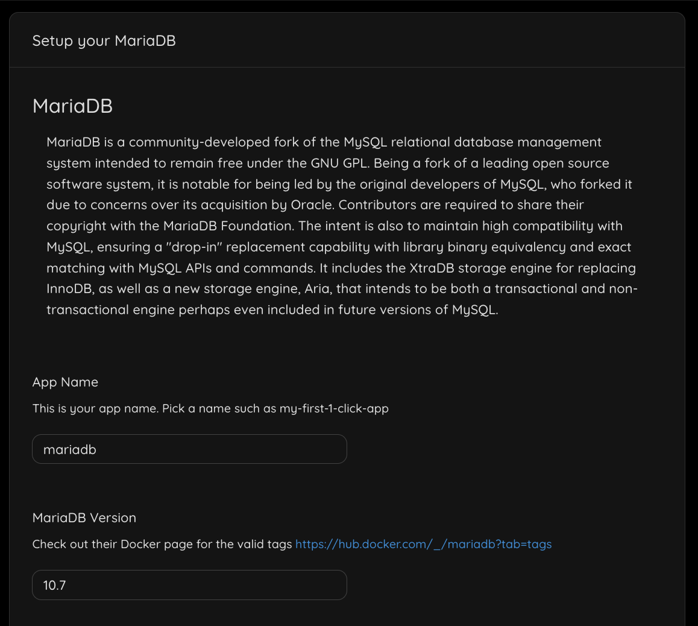Click the word "Aria" in the description
This screenshot has width=698, height=626.
[317, 289]
